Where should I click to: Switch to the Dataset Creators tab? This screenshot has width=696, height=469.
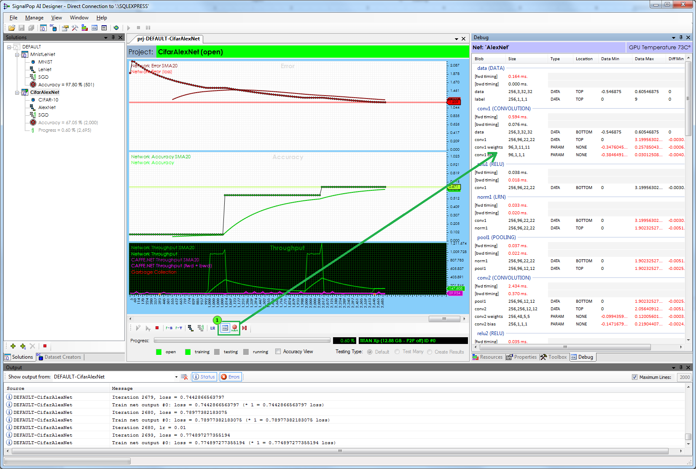tap(59, 357)
